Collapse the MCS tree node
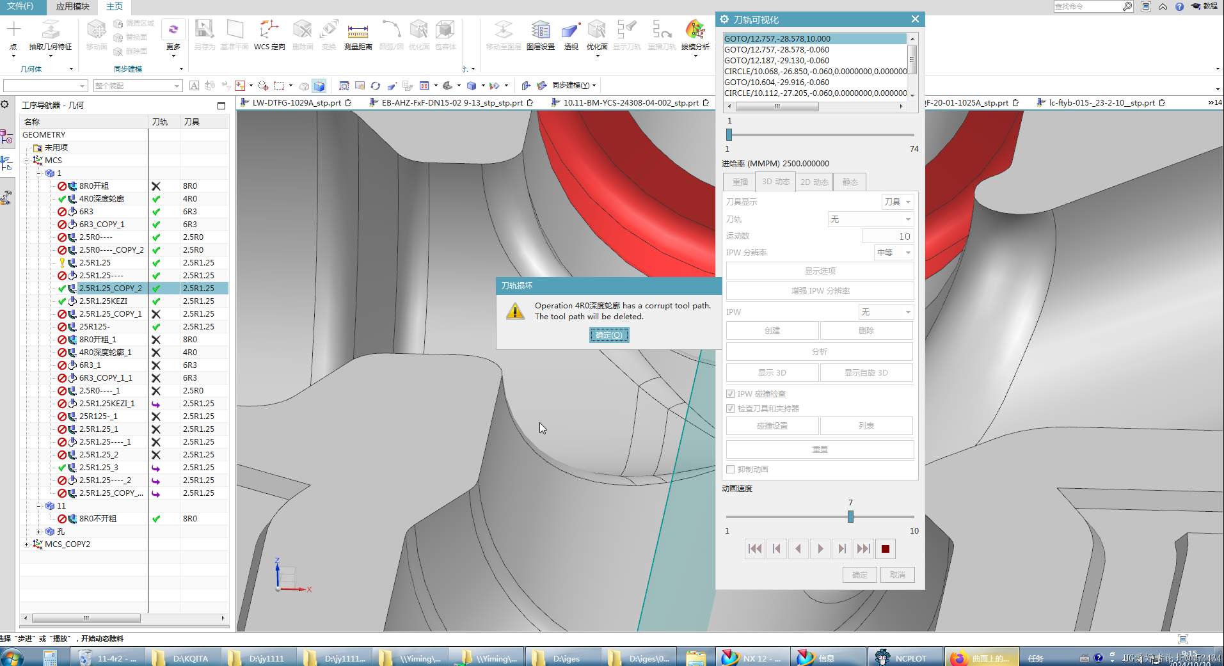1224x666 pixels. (x=27, y=161)
